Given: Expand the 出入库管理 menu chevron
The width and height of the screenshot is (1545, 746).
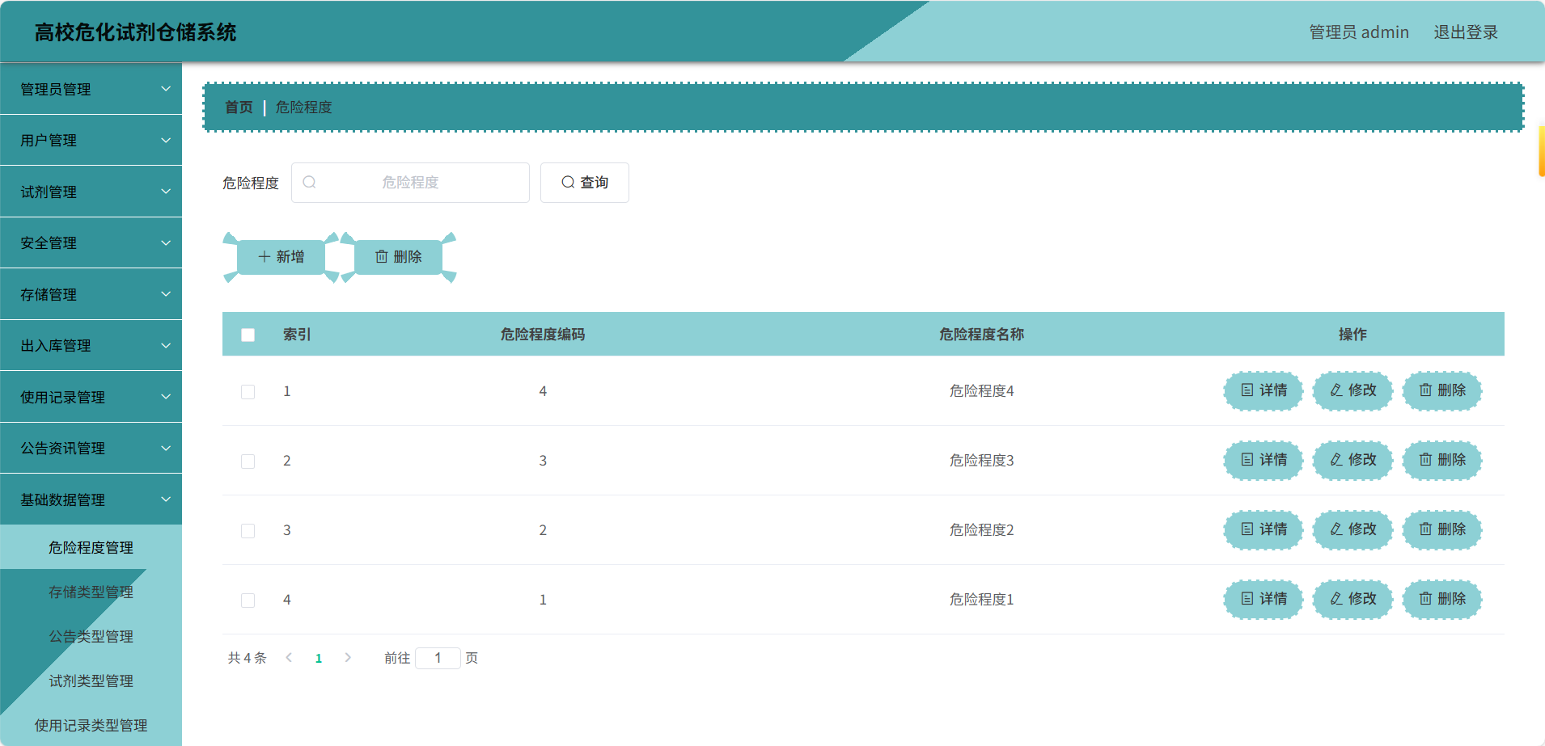Looking at the screenshot, I should (166, 345).
